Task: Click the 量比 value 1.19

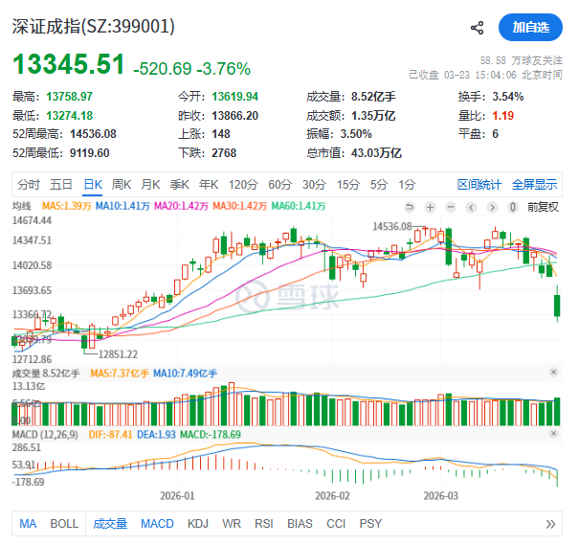Action: [503, 116]
